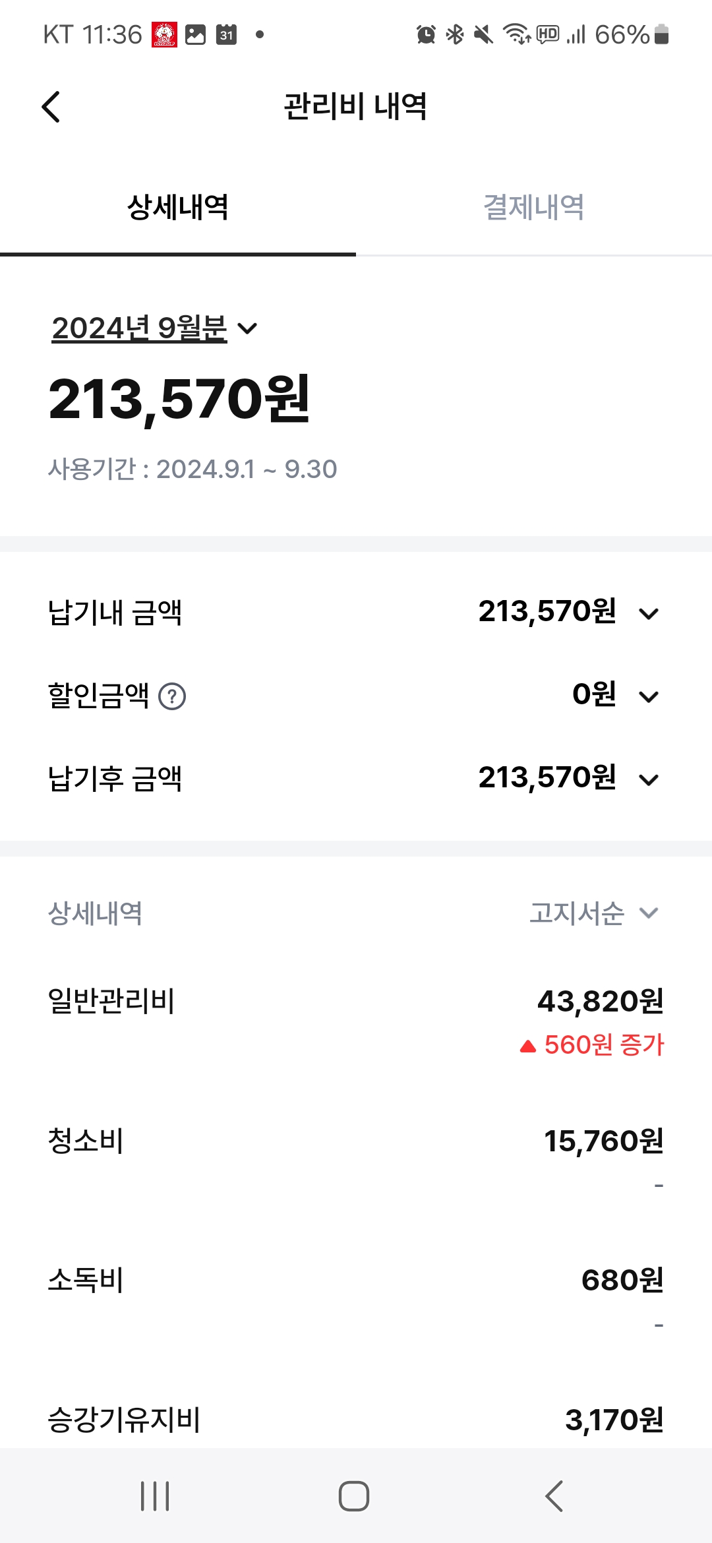Open the 고지서순 sort dropdown

[x=593, y=913]
